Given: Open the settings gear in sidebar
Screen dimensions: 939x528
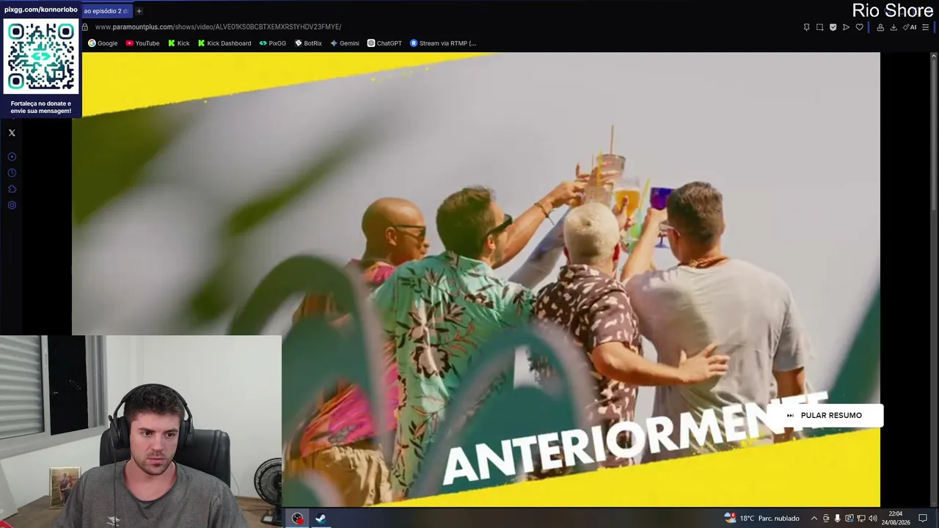Looking at the screenshot, I should click(12, 205).
